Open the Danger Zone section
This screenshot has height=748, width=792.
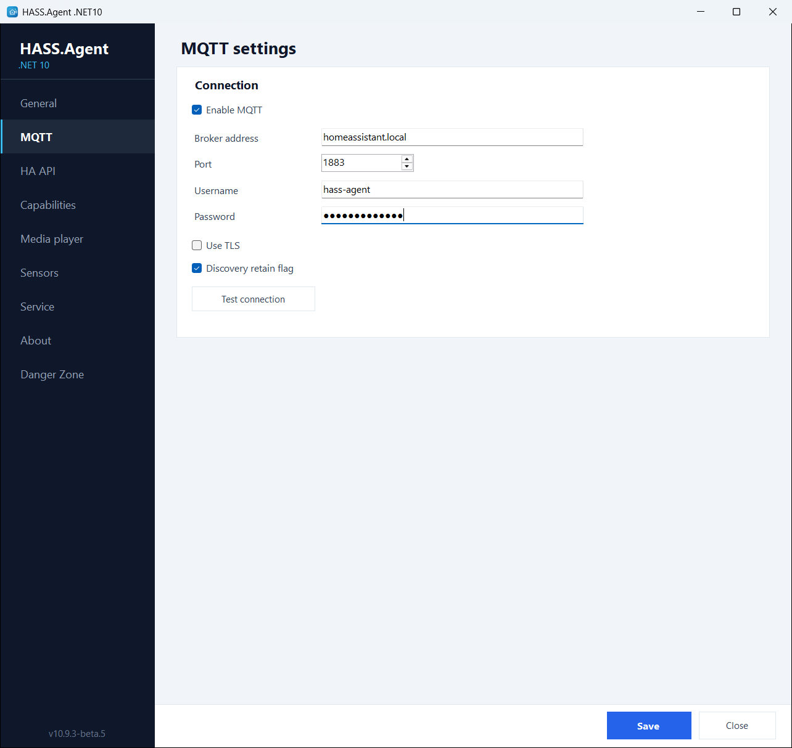[78, 374]
